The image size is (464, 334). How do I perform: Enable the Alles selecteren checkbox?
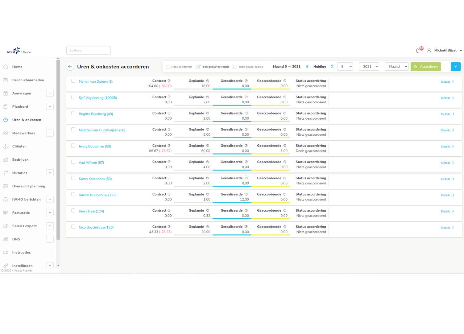click(168, 67)
